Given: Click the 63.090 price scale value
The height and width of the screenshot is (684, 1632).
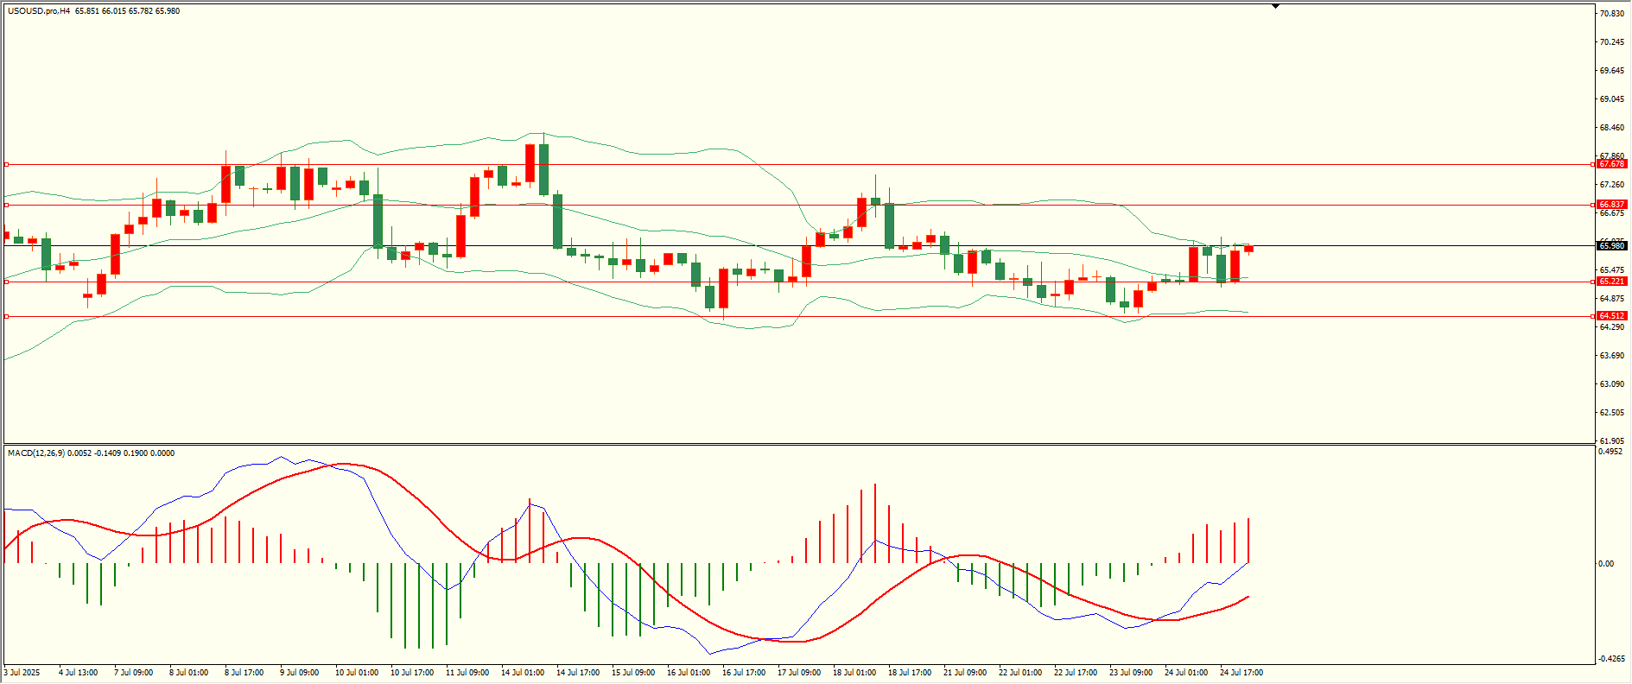Looking at the screenshot, I should point(1611,383).
